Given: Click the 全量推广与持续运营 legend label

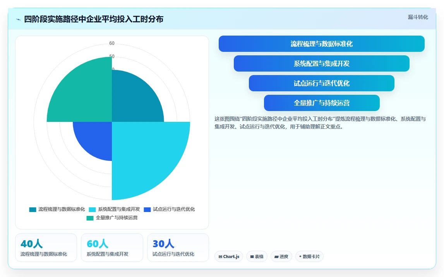Looking at the screenshot, I should (x=117, y=218).
